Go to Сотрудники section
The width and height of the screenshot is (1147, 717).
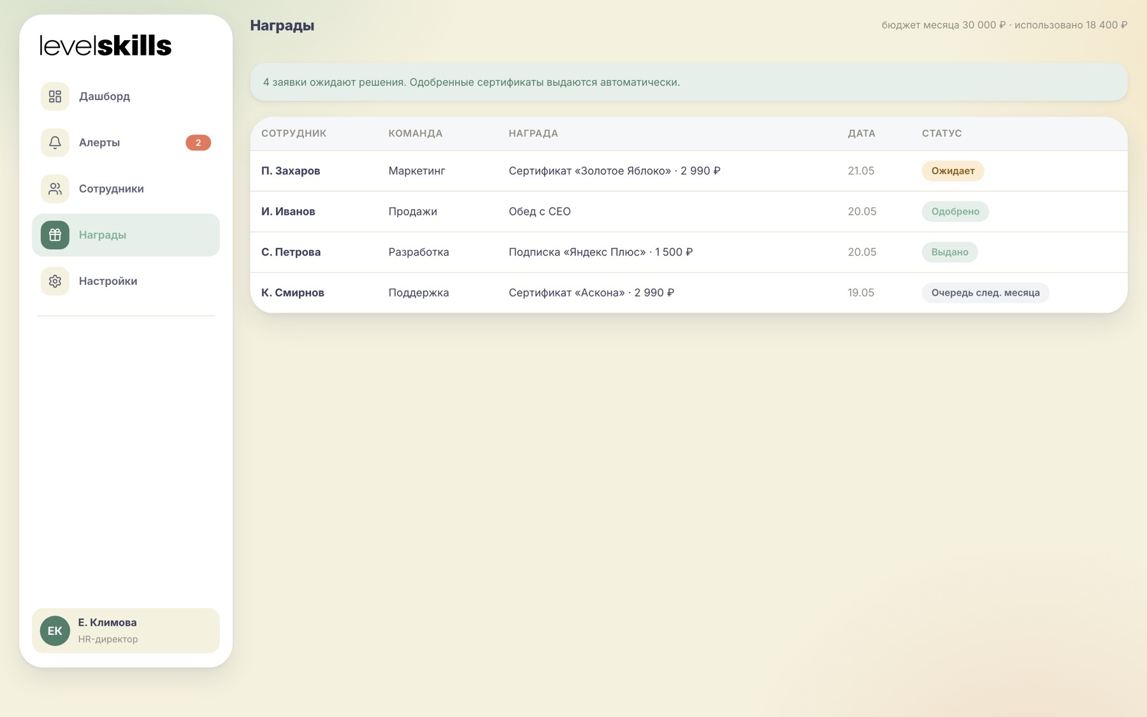pyautogui.click(x=126, y=189)
